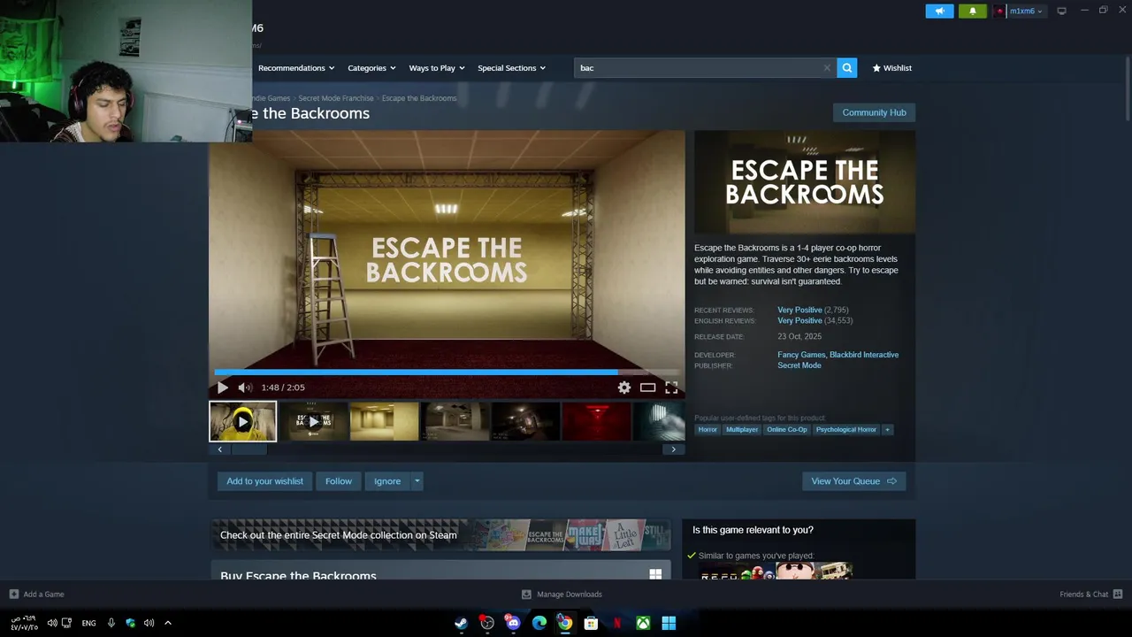The image size is (1132, 637).
Task: Expand the m1xm6 account dropdown
Action: [x=1040, y=12]
